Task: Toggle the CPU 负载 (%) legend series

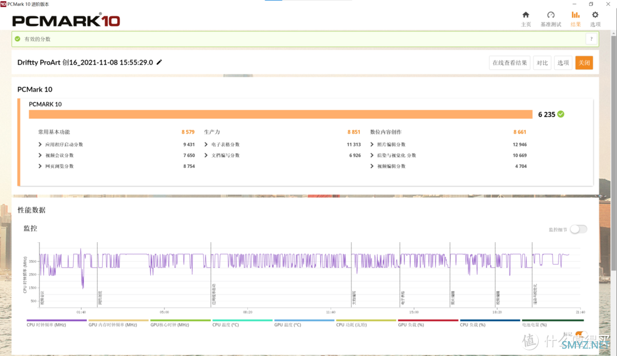Action: point(490,322)
